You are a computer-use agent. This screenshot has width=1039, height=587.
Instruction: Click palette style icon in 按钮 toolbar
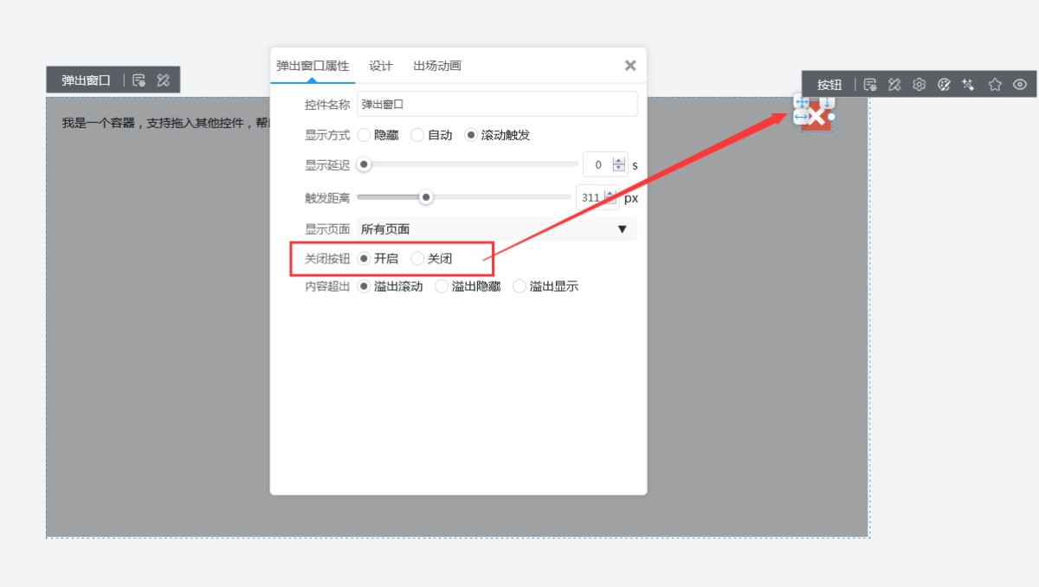pos(945,85)
